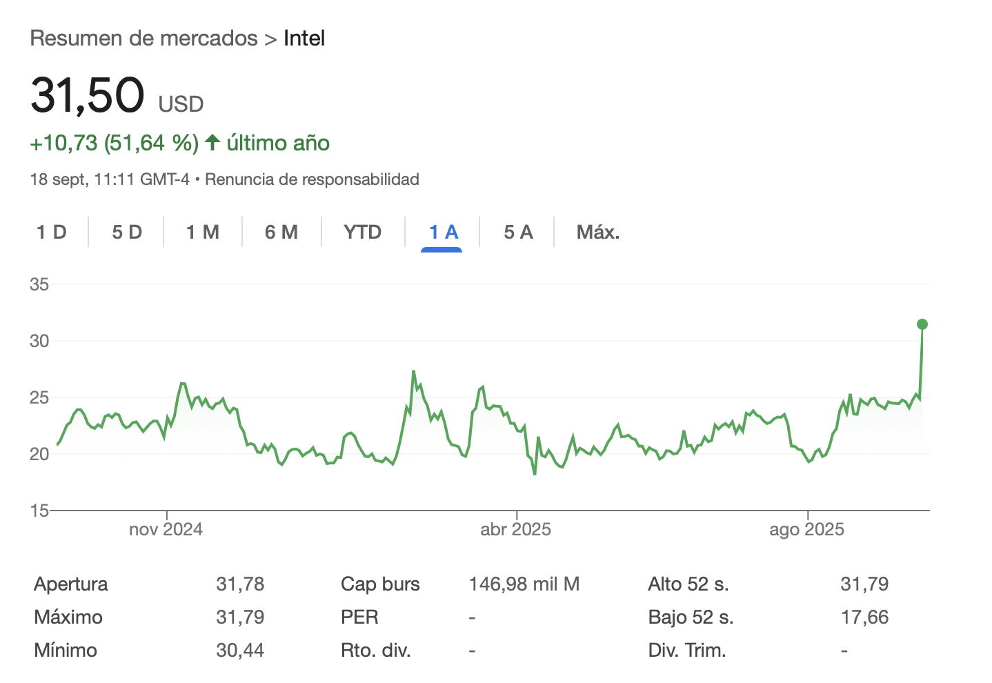The image size is (992, 683).
Task: Click the Apertura value 31,78
Action: (240, 584)
